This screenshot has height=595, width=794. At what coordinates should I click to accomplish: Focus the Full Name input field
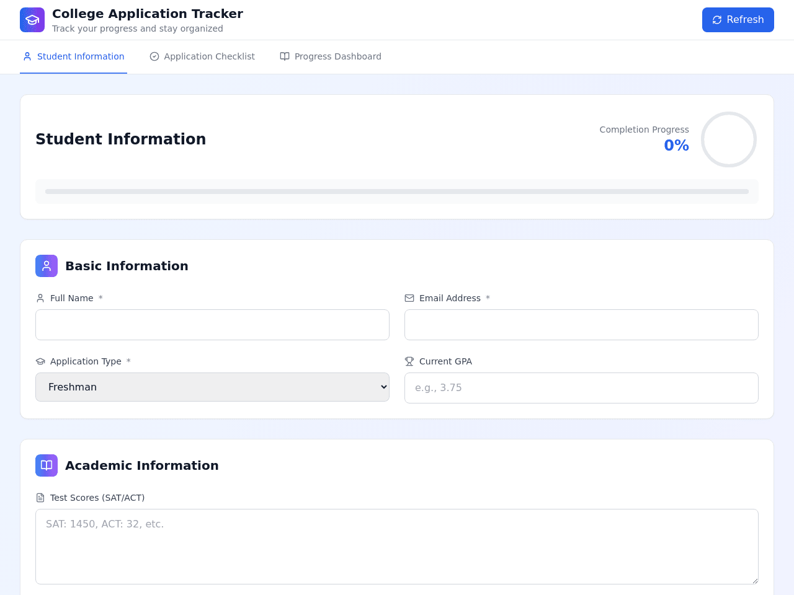point(212,325)
